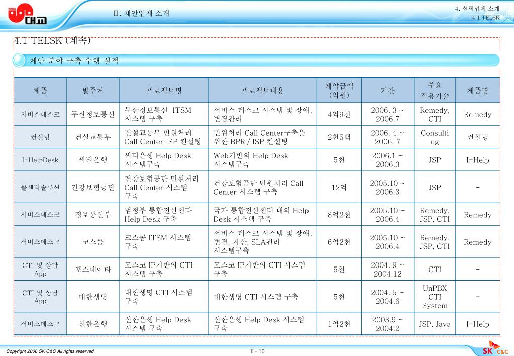
Task: Click the '12억' contract amount
Action: [339, 187]
